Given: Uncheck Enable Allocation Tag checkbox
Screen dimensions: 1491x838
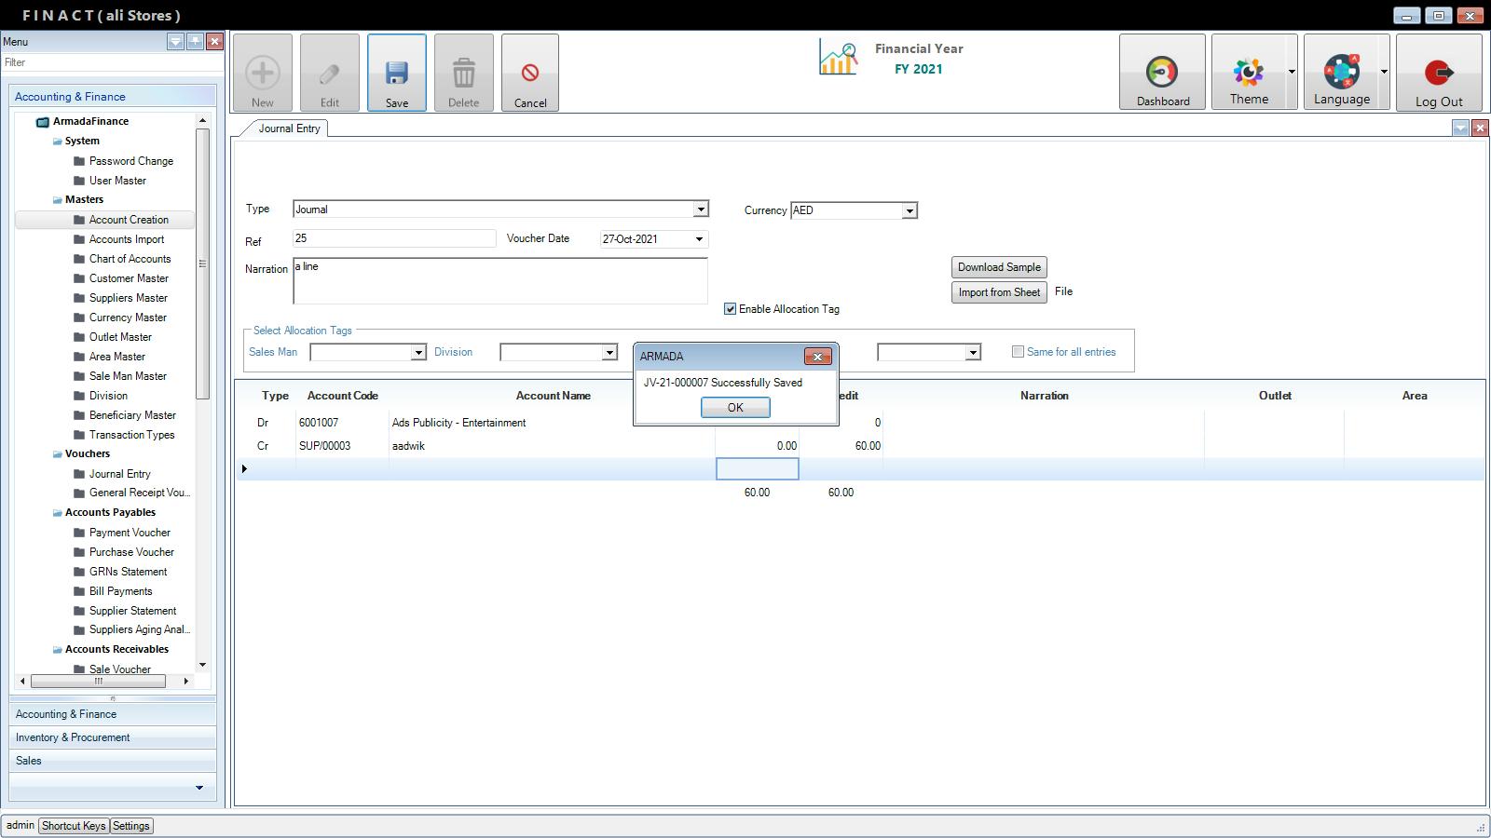Looking at the screenshot, I should pos(731,309).
